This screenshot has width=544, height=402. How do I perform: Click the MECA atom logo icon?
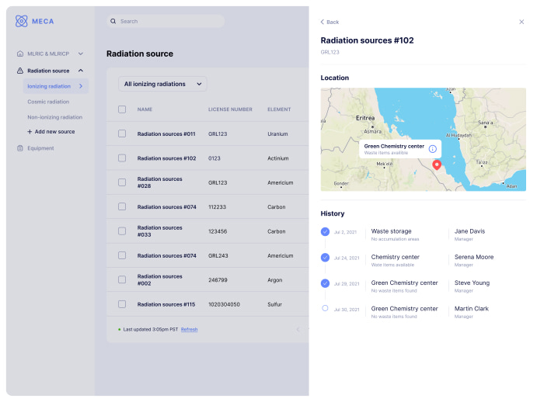pos(22,21)
